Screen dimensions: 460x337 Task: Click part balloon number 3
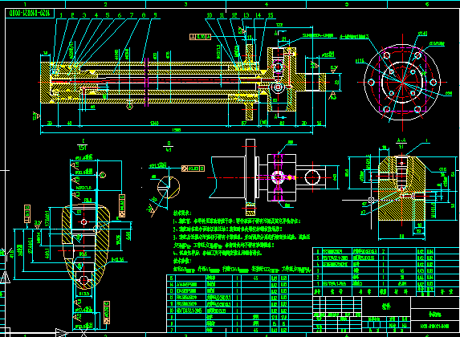click(x=84, y=15)
